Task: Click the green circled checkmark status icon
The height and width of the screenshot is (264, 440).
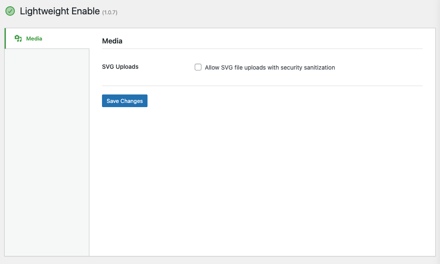Action: tap(10, 11)
